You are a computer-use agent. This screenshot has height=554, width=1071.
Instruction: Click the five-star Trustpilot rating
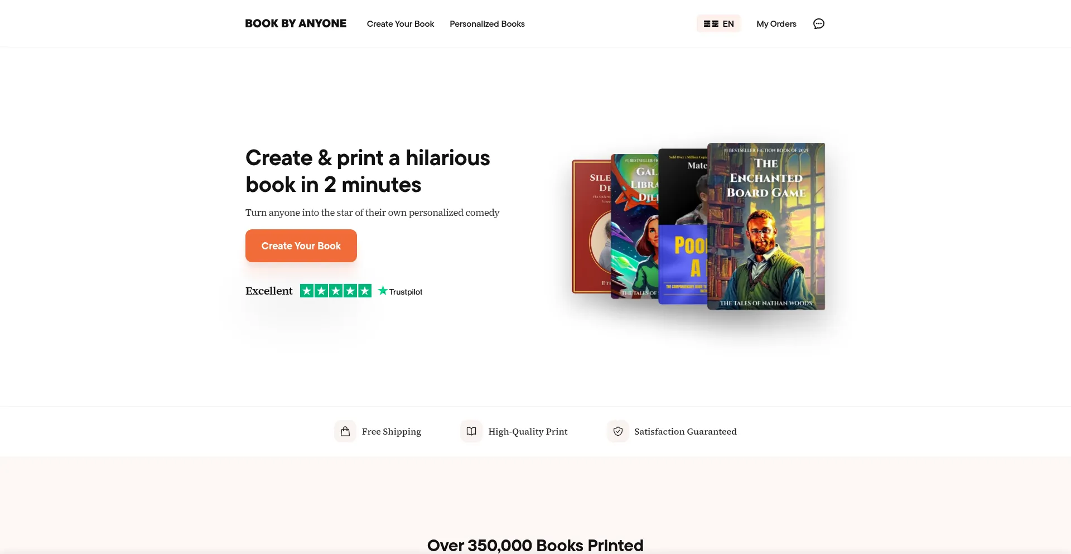pos(336,291)
